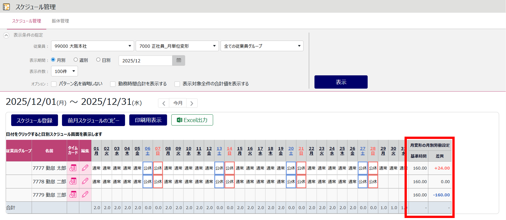This screenshot has height=220, width=506.
Task: Click edit pencil for 7779 勤怠 三郎
Action: pyautogui.click(x=85, y=195)
